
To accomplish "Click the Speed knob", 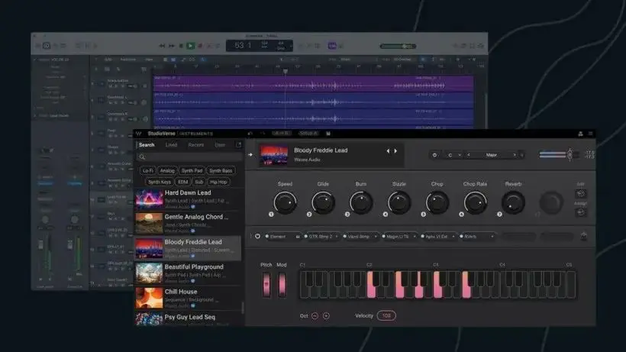I will (x=285, y=202).
